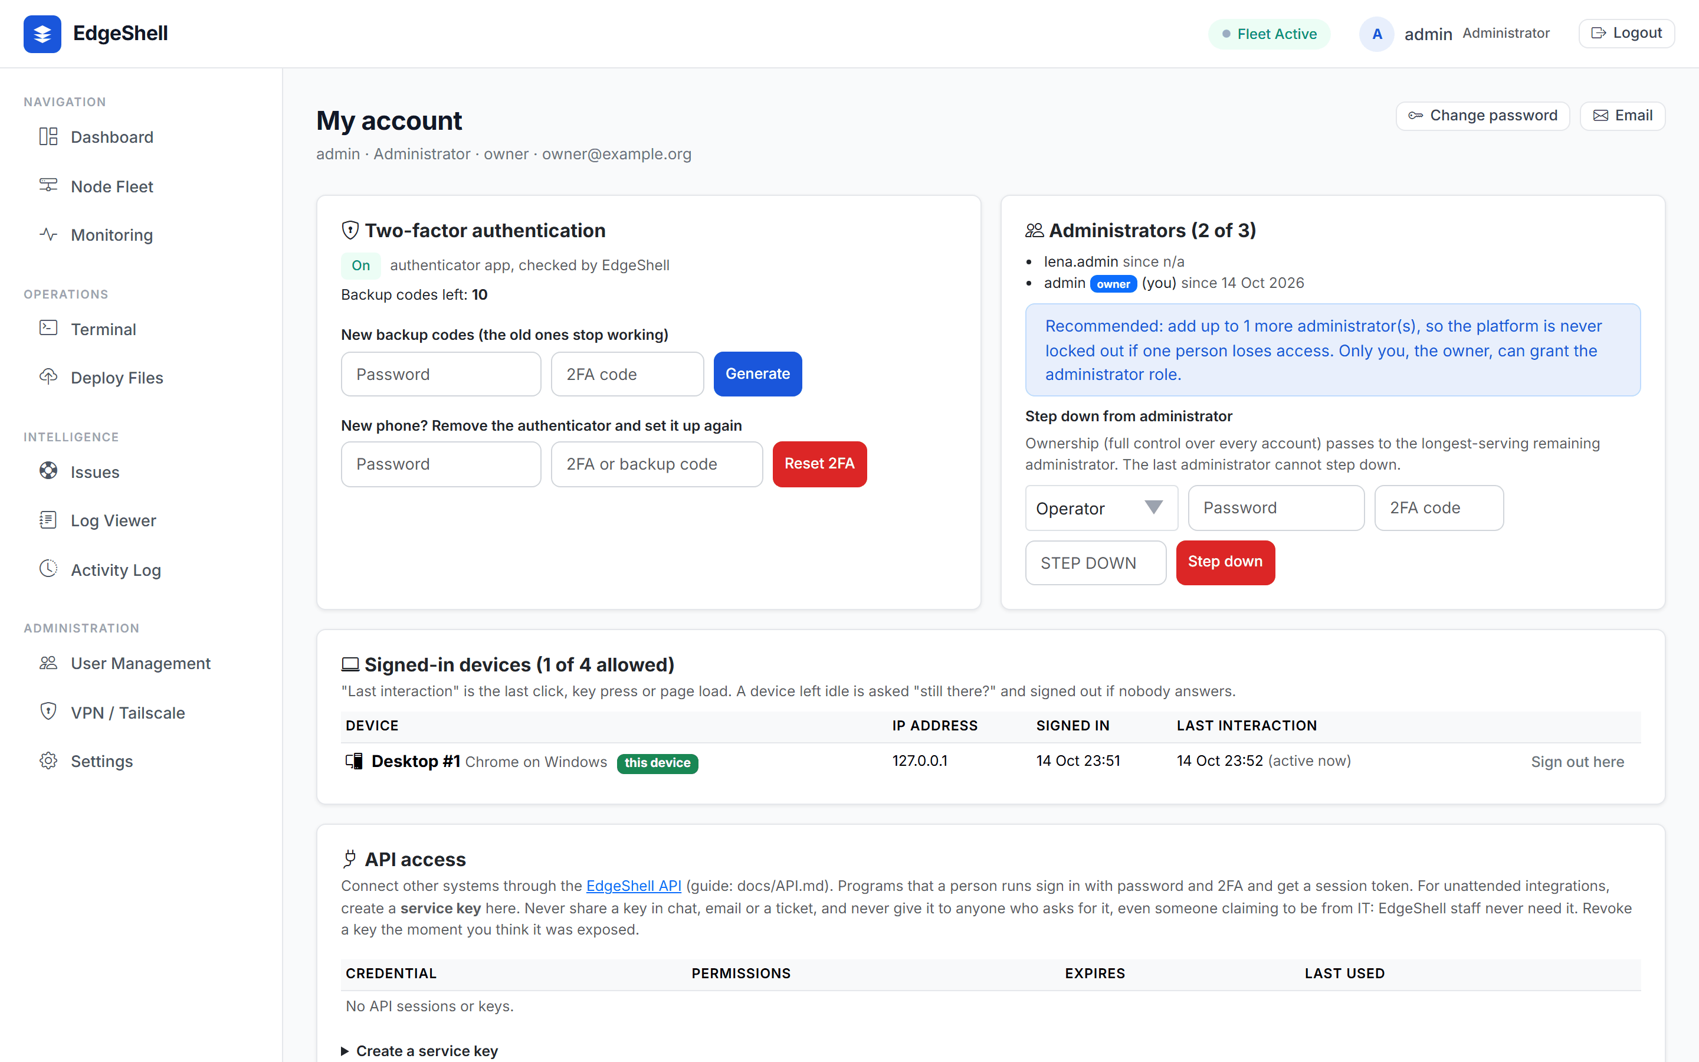1699x1062 pixels.
Task: Click the red Reset 2FA button
Action: 819,464
